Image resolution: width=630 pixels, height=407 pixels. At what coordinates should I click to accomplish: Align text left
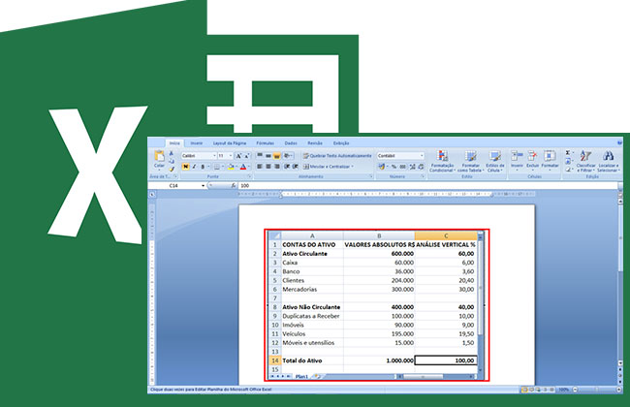coord(260,167)
